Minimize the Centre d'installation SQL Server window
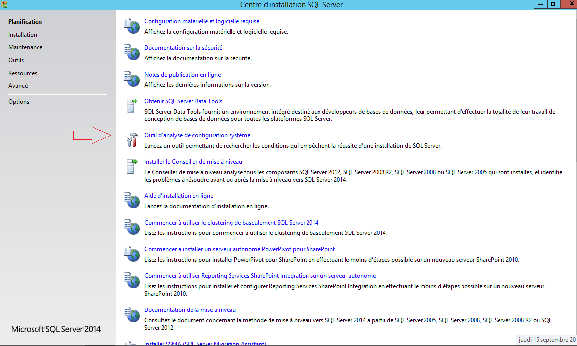The width and height of the screenshot is (577, 346). tap(540, 4)
